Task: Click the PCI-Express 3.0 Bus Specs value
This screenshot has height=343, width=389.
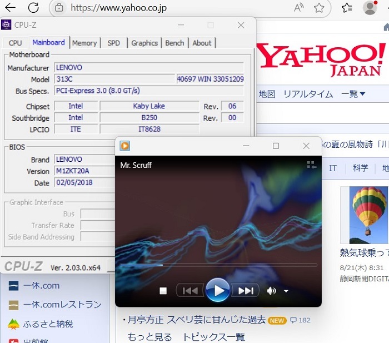Action: (x=149, y=91)
